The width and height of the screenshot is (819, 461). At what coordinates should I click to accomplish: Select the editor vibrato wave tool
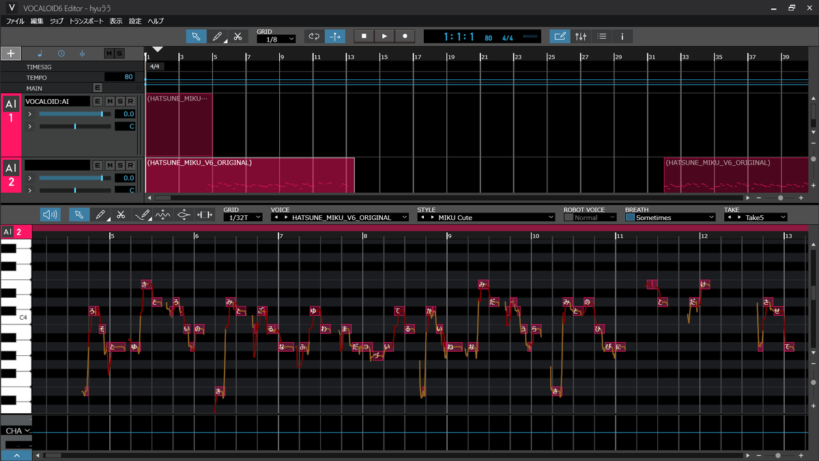(163, 214)
